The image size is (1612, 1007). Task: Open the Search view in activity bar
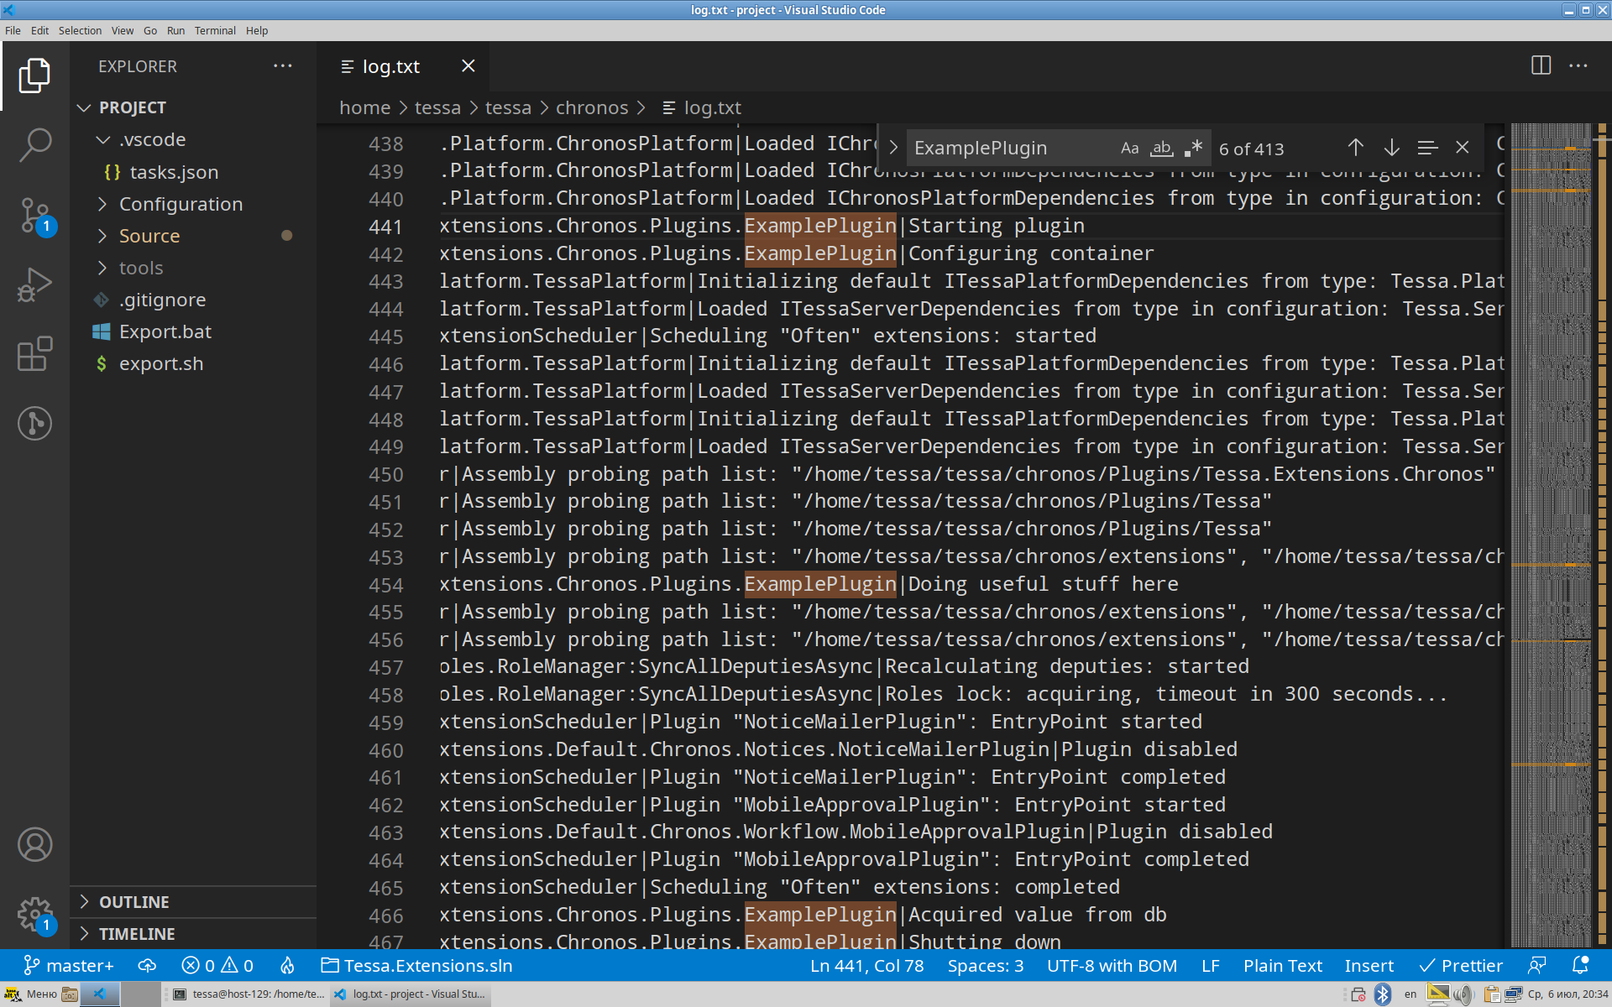tap(34, 144)
